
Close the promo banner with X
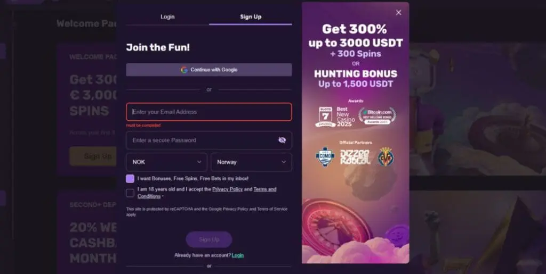tap(398, 12)
